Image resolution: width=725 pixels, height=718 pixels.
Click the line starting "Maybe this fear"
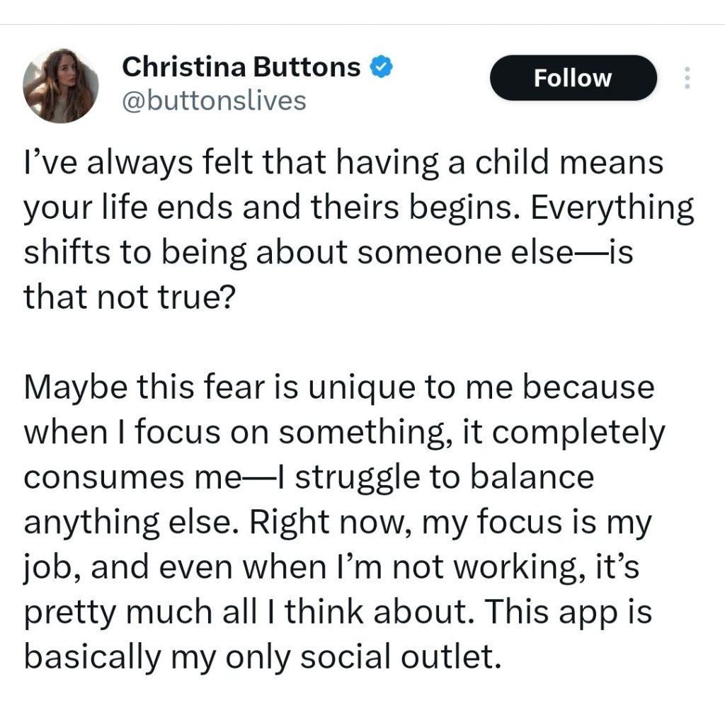point(339,389)
